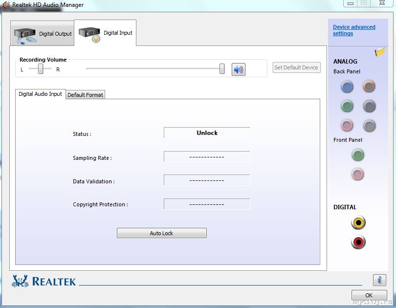The image size is (396, 308).
Task: Click the yellow folder connector settings icon
Action: (x=380, y=52)
